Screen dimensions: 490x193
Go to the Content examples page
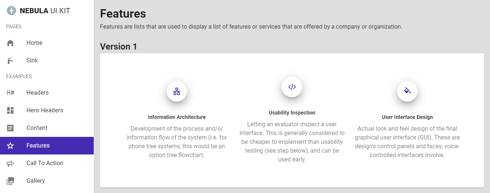pyautogui.click(x=37, y=128)
